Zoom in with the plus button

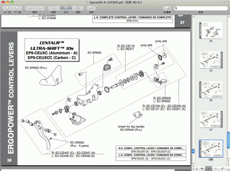click(40, 8)
